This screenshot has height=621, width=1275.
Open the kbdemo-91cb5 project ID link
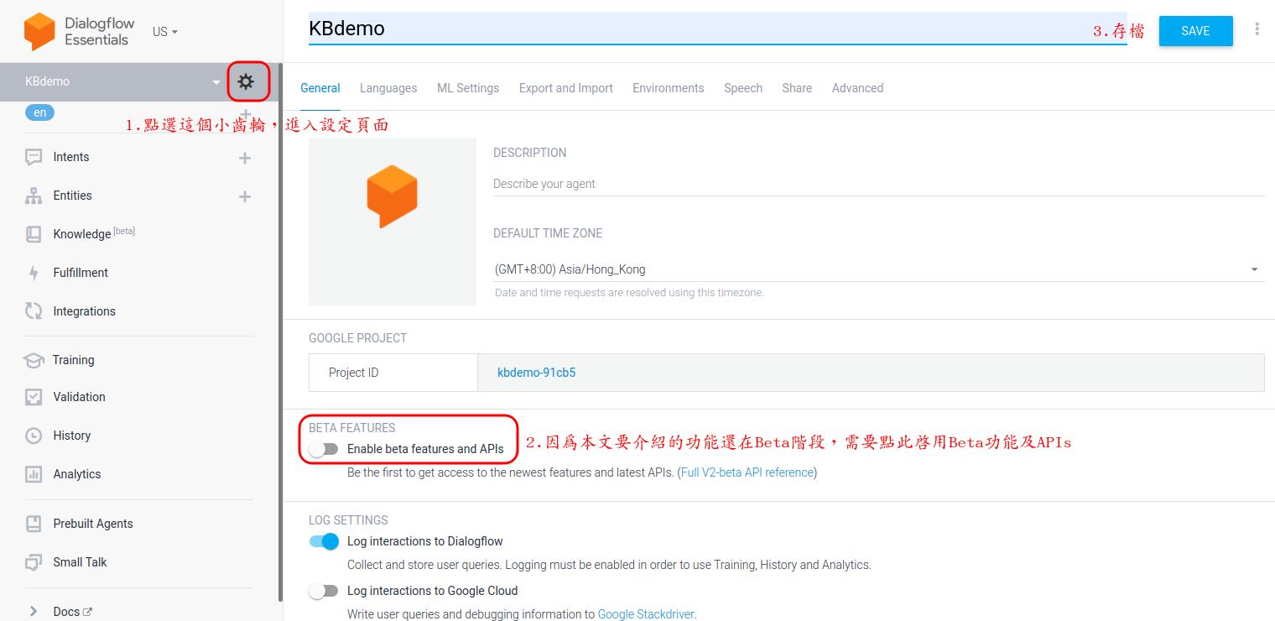pyautogui.click(x=537, y=373)
